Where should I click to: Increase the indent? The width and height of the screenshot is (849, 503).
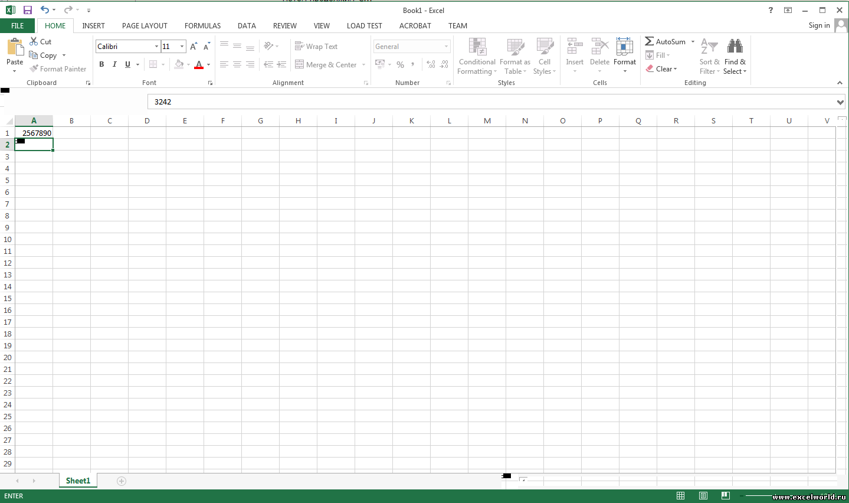tap(281, 64)
